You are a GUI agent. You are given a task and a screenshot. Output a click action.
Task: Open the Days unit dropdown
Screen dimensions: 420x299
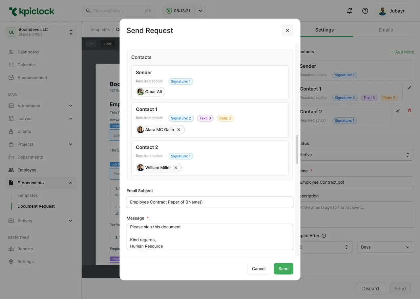(x=386, y=247)
